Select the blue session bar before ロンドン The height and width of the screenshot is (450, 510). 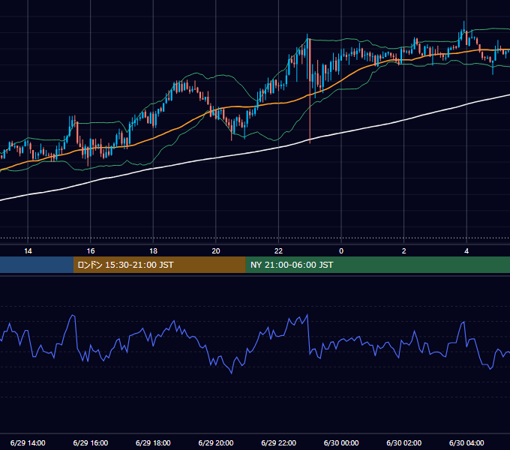(37, 265)
